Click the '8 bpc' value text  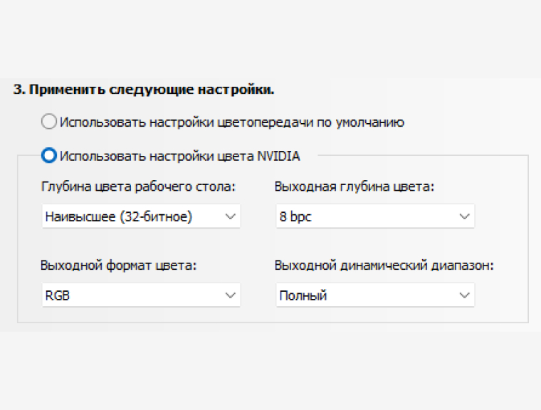pos(295,216)
